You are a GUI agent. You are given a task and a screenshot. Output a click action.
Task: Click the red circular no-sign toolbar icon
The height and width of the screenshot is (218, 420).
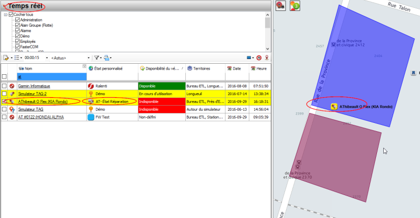click(x=259, y=58)
